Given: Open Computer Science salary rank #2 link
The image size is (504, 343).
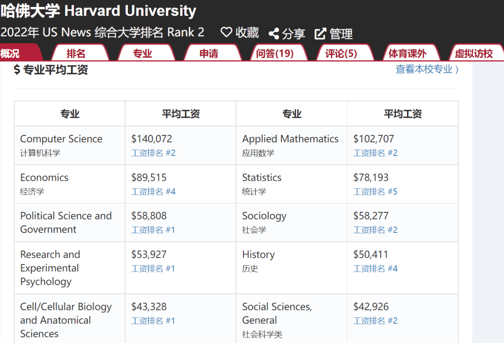Looking at the screenshot, I should [153, 153].
